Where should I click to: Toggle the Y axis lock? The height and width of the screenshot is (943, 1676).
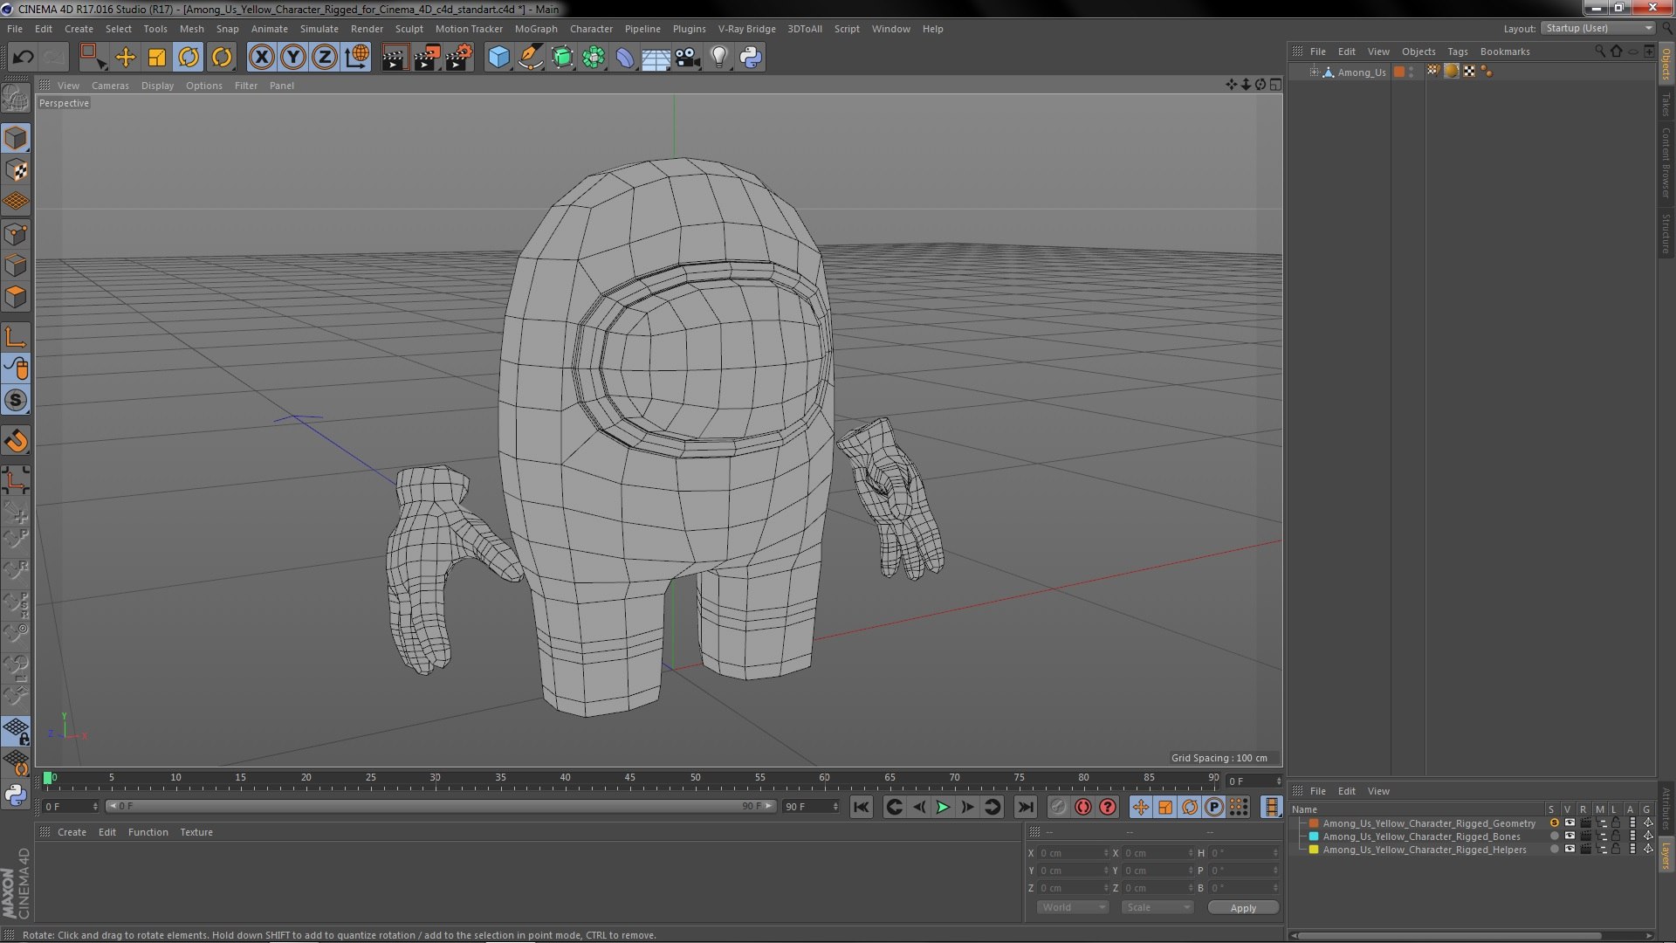click(293, 58)
